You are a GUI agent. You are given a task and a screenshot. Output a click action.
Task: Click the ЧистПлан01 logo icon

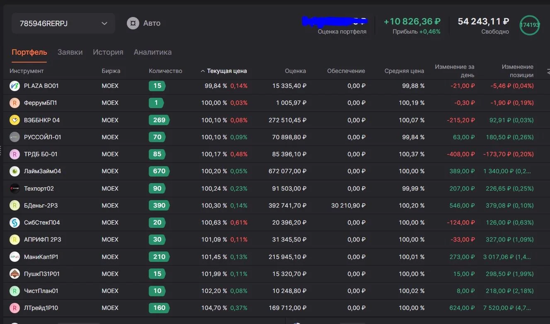[15, 291]
